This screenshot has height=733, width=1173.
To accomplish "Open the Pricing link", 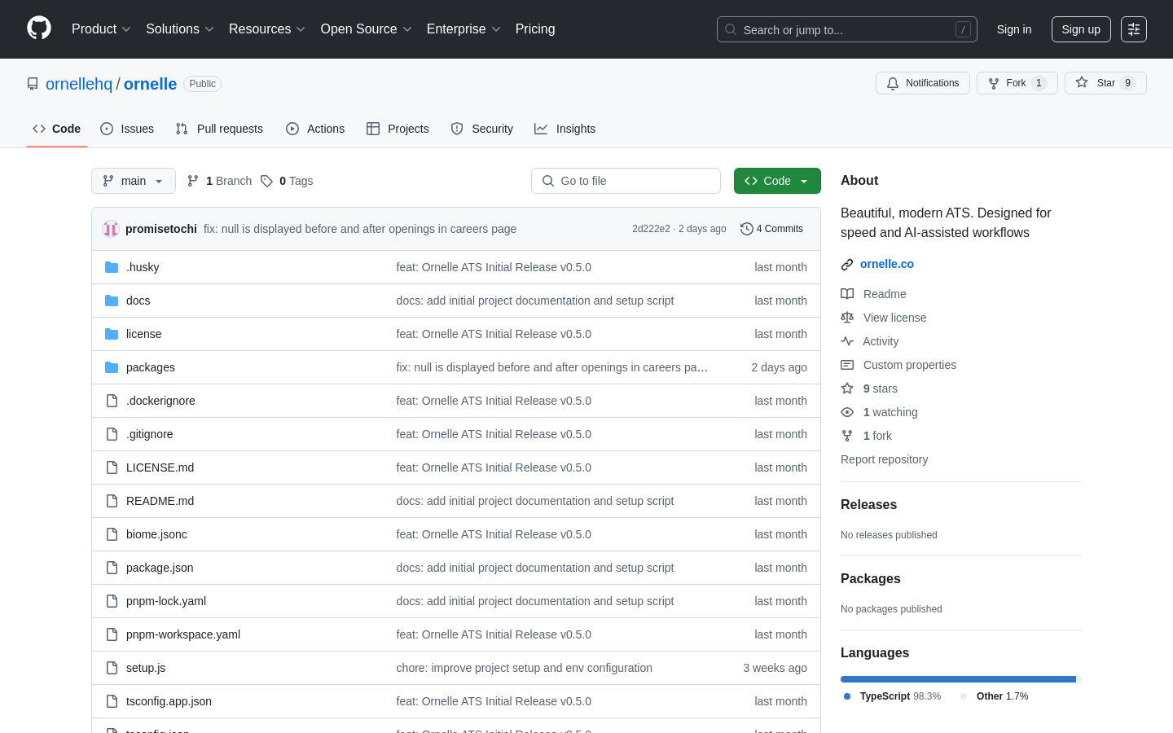I will (535, 29).
